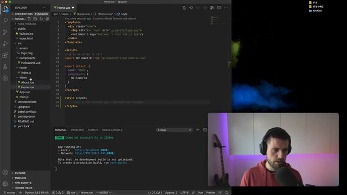Switch to the PROBLEMS panel tab
The height and width of the screenshot is (195, 347).
pos(77,130)
